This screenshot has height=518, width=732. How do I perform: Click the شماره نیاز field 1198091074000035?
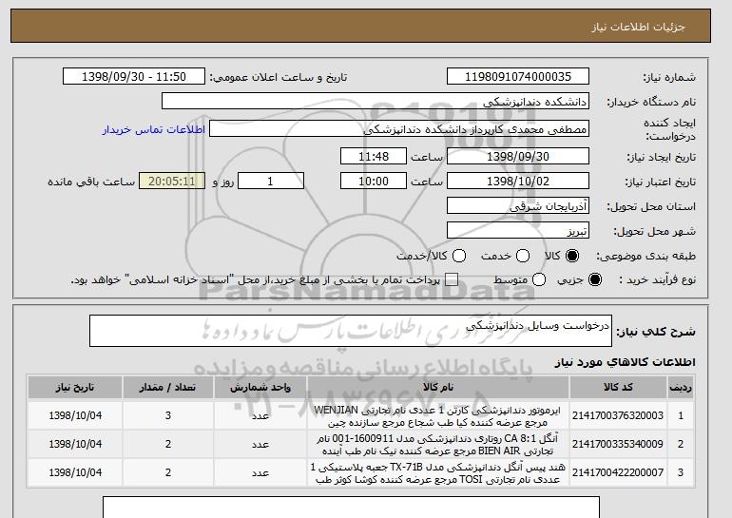pyautogui.click(x=518, y=77)
